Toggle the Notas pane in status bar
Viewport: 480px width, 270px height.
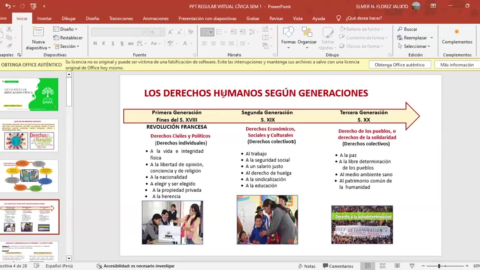(307, 266)
